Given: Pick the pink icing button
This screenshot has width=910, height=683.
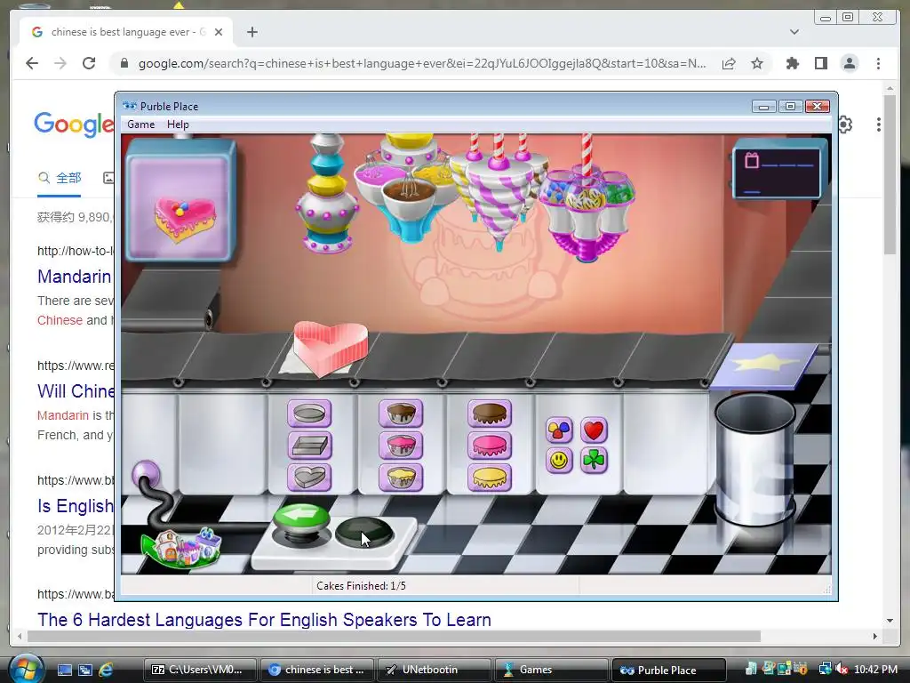Looking at the screenshot, I should point(490,446).
